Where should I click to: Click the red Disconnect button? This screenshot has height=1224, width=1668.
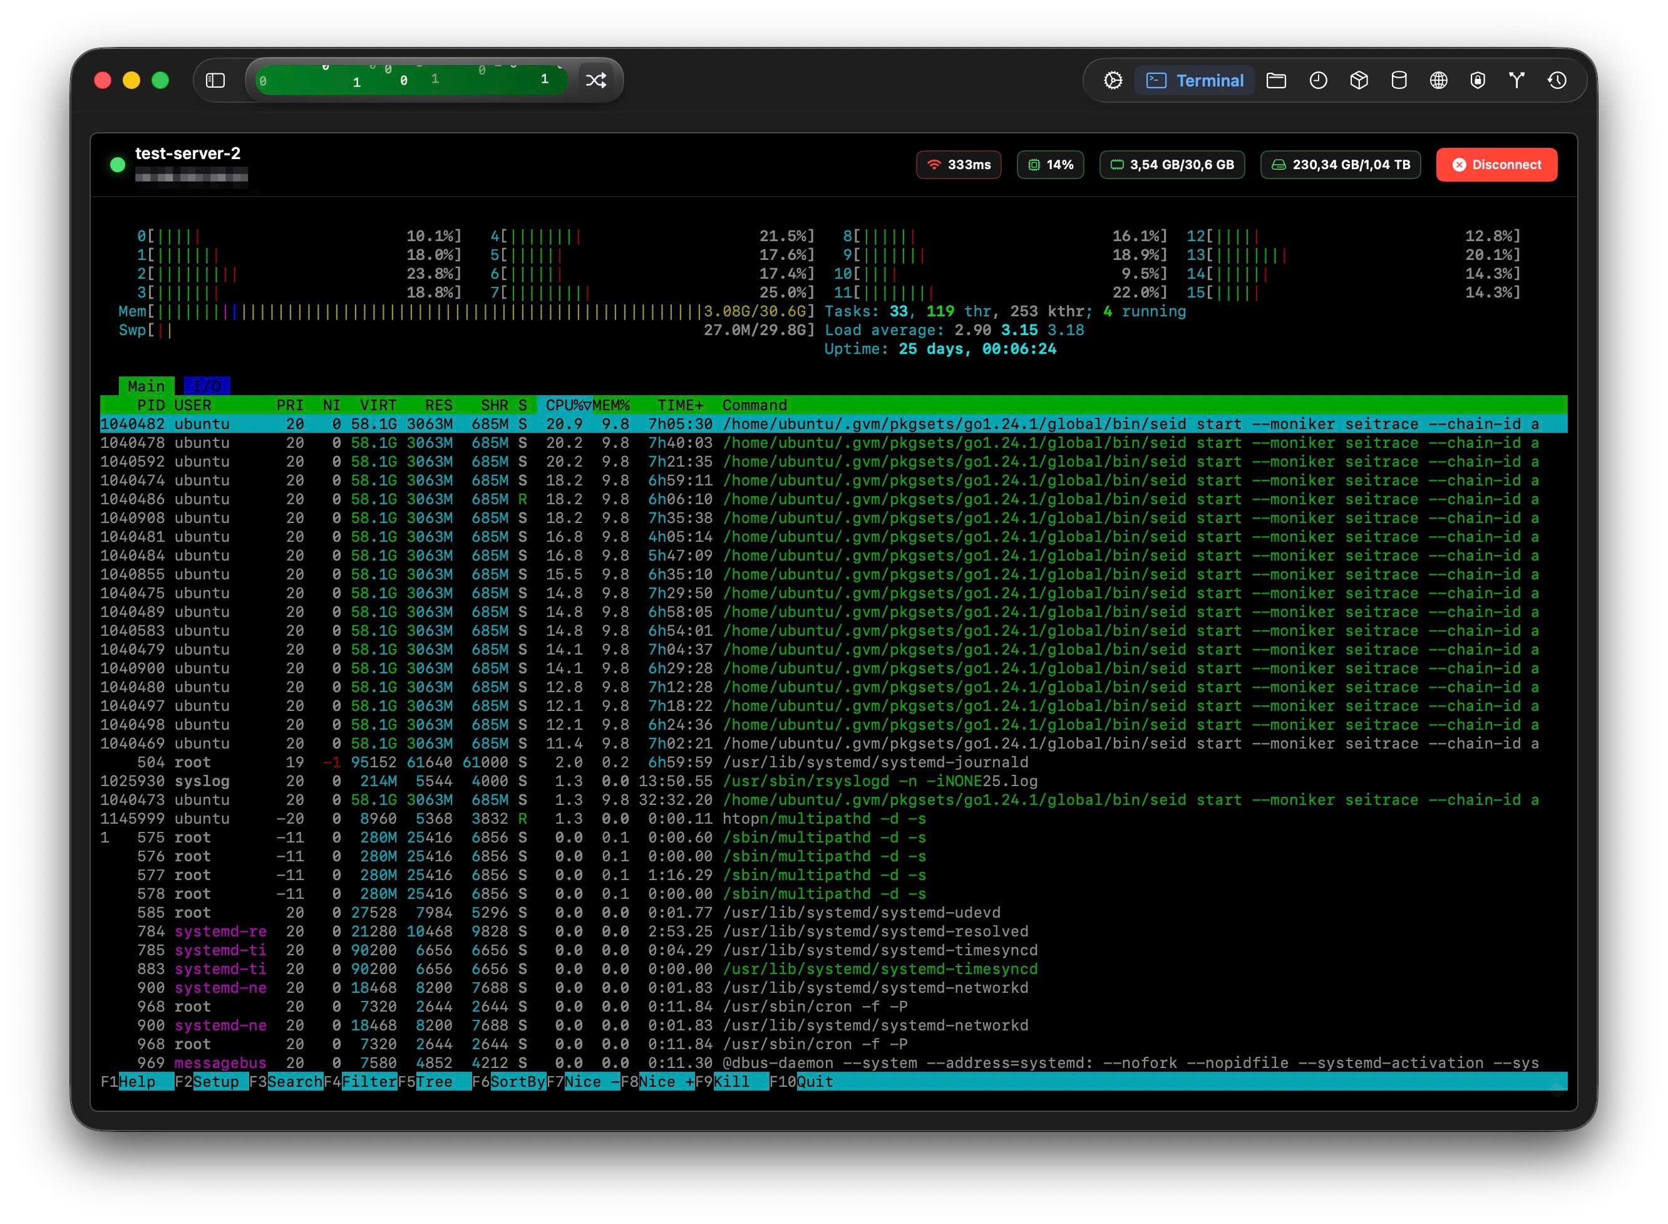point(1495,165)
